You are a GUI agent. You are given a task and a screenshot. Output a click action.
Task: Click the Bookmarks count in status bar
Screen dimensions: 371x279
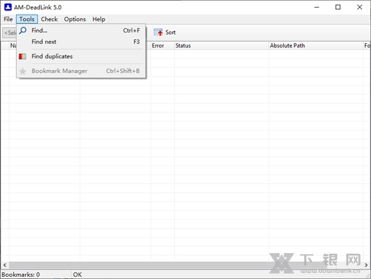click(22, 275)
